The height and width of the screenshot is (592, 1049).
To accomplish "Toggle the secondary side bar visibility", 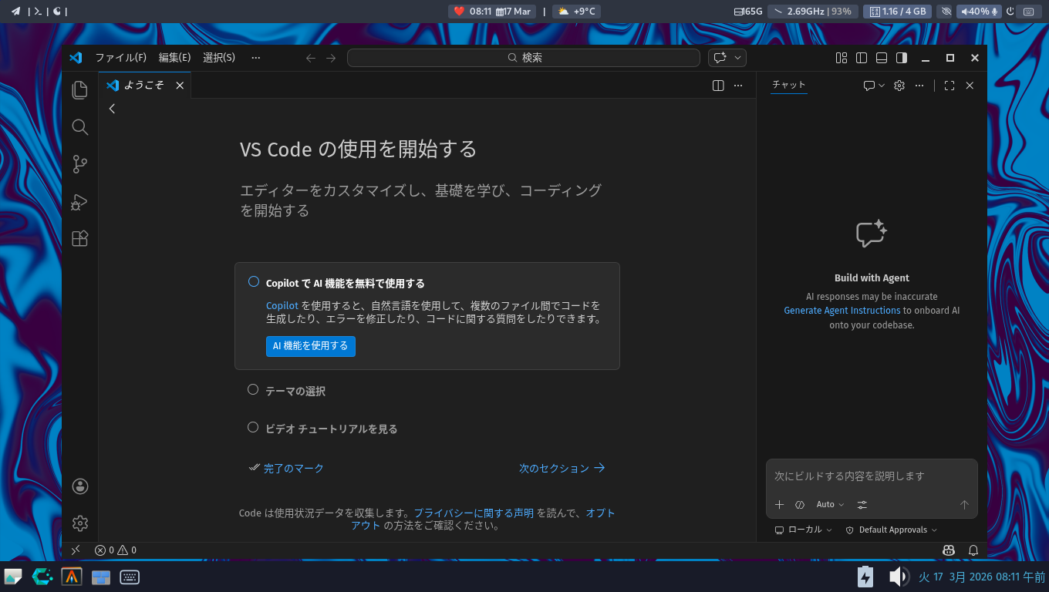I will 901,58.
